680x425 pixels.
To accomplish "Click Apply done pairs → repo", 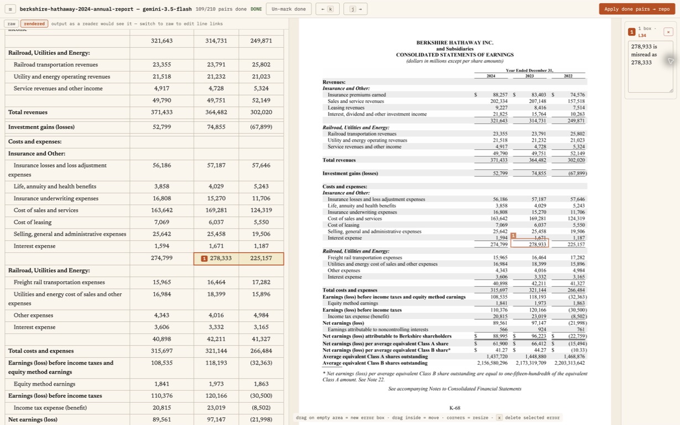I will pyautogui.click(x=637, y=9).
